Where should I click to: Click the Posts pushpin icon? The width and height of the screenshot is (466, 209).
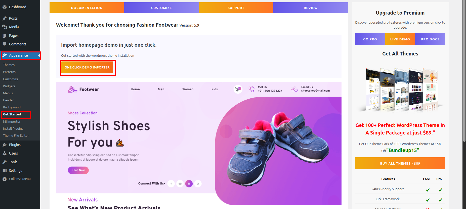[5, 18]
